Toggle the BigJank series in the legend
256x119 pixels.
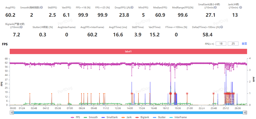(142, 117)
